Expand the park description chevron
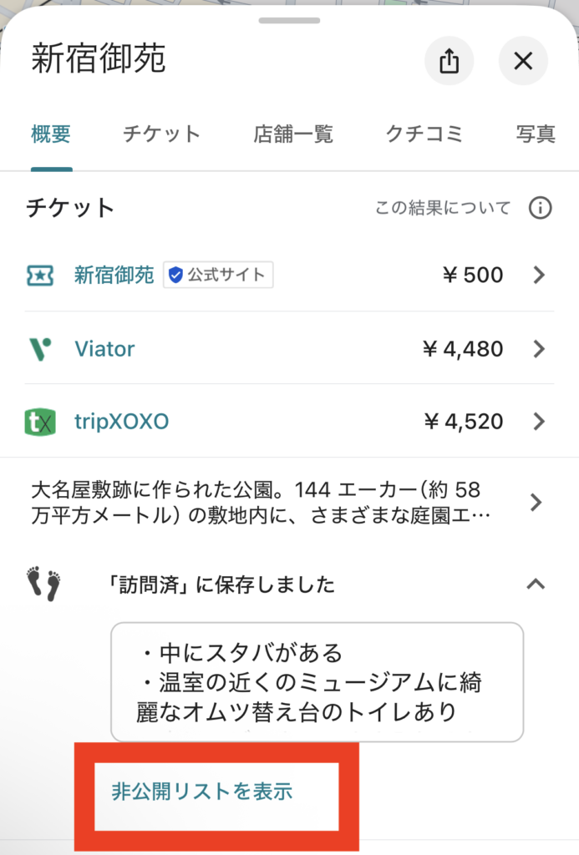Viewport: 579px width, 855px height. pos(536,502)
